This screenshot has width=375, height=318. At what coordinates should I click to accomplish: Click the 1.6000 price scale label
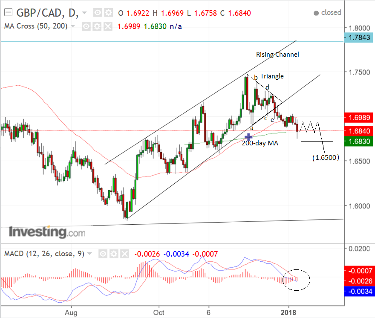[x=360, y=206]
